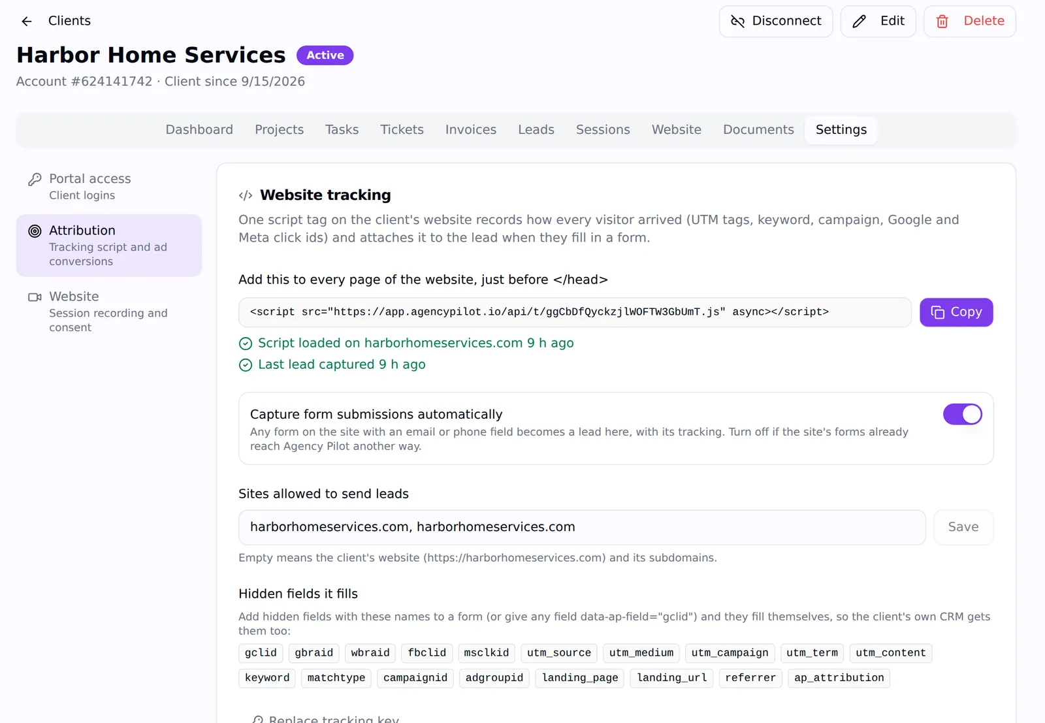The height and width of the screenshot is (723, 1045).
Task: Click the checkmark icon beside Script loaded
Action: (246, 344)
